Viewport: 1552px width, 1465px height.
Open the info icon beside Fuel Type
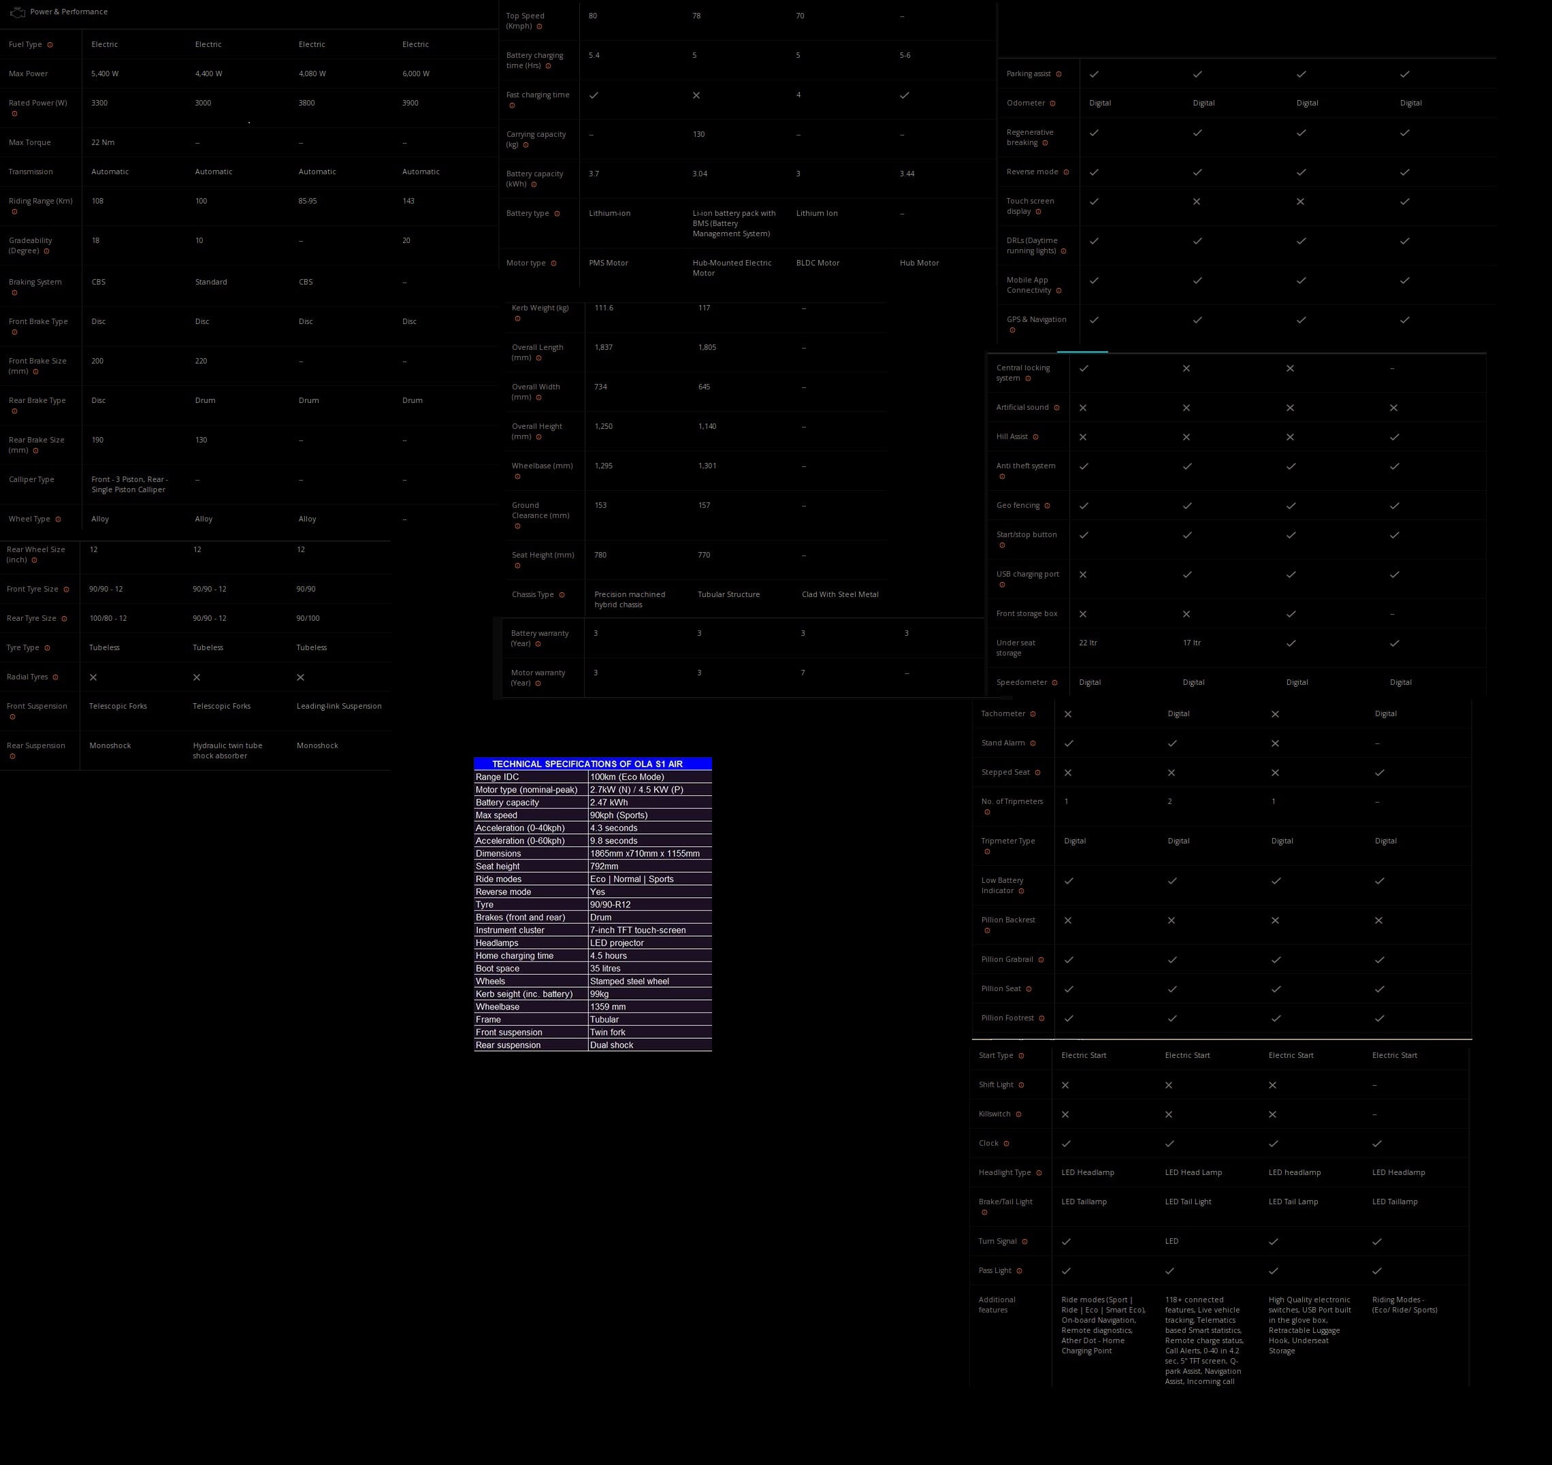[x=50, y=44]
